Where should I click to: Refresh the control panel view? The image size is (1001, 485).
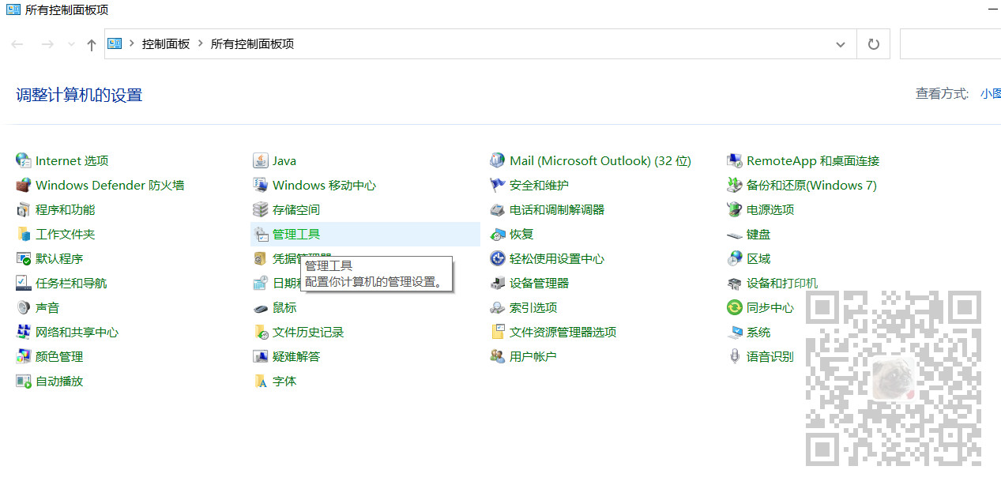873,44
